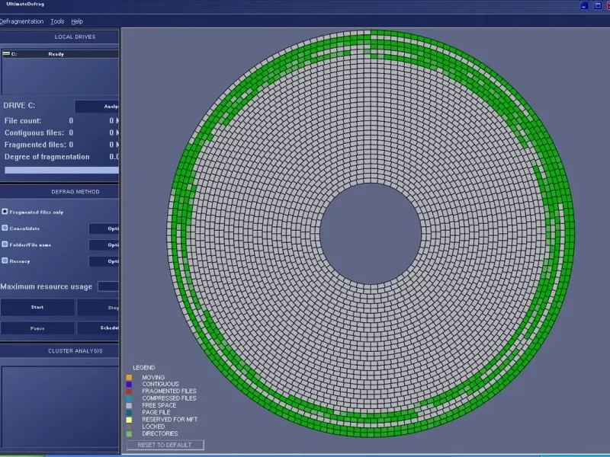The image size is (610, 457).
Task: Select the C: drive icon in Local Drives
Action: click(6, 53)
